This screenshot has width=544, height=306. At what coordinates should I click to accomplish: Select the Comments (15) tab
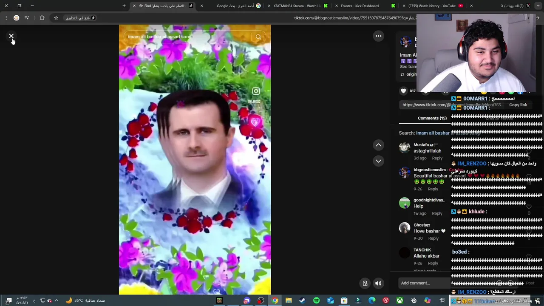pyautogui.click(x=432, y=118)
